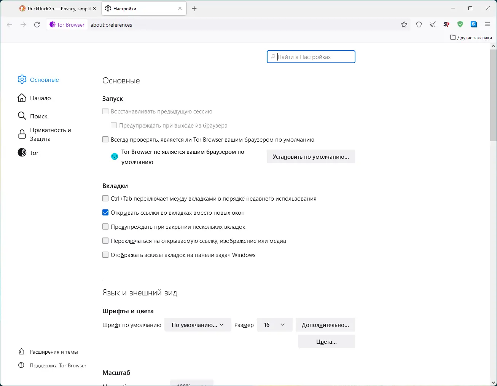This screenshot has width=497, height=386.
Task: Enable warning when closing multiple tabs
Action: coord(105,227)
